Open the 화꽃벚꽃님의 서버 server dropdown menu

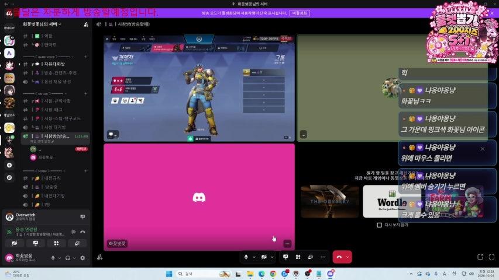tap(42, 24)
